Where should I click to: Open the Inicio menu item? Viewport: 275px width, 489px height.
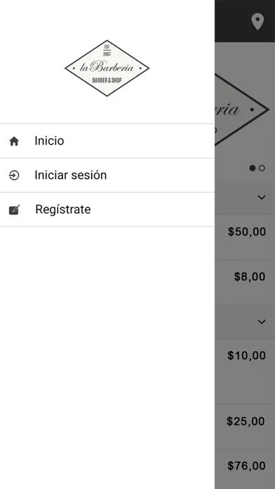tap(107, 141)
